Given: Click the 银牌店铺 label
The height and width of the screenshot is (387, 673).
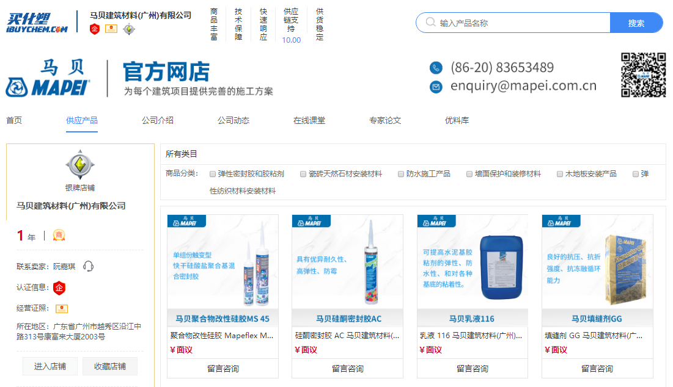Looking at the screenshot, I should point(80,188).
